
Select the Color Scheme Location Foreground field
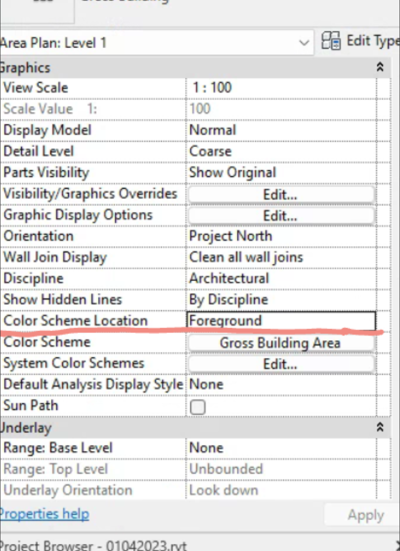click(x=281, y=320)
